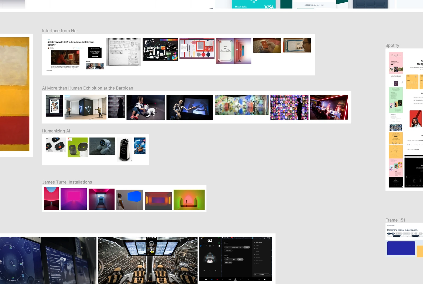
Task: Select the dark cube installation photo
Action: point(85,107)
